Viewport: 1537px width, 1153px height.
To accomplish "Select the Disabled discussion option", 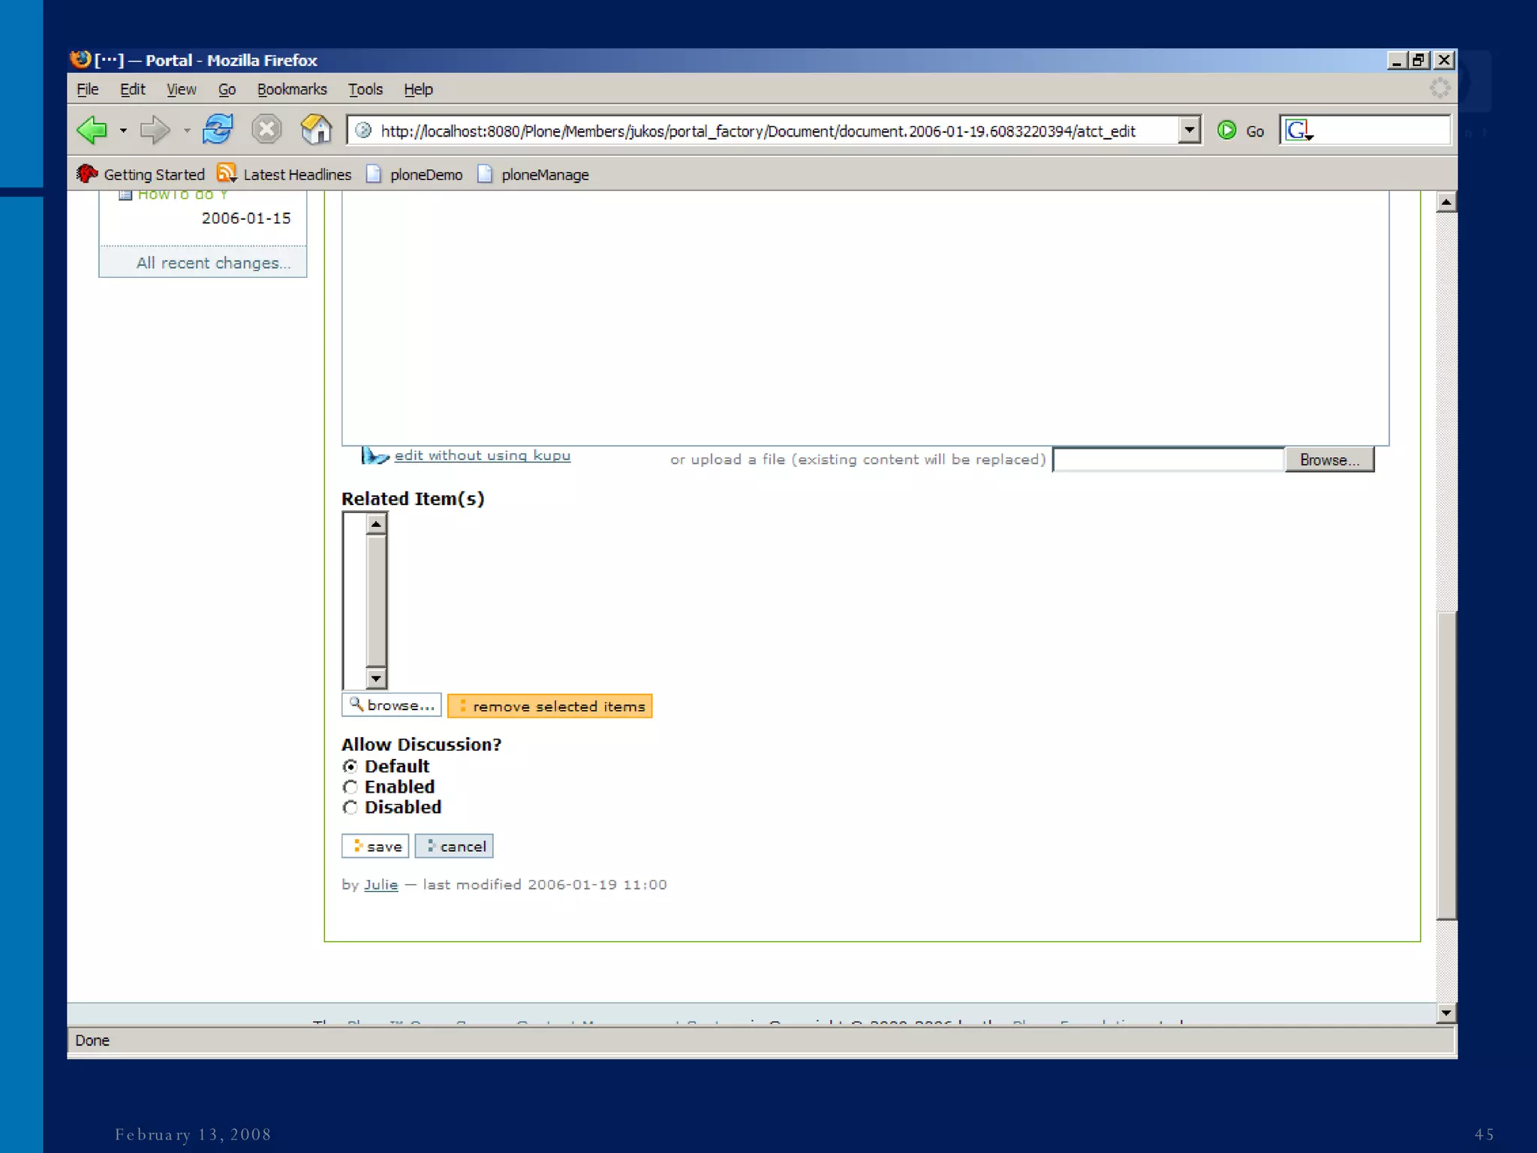I will pyautogui.click(x=350, y=807).
